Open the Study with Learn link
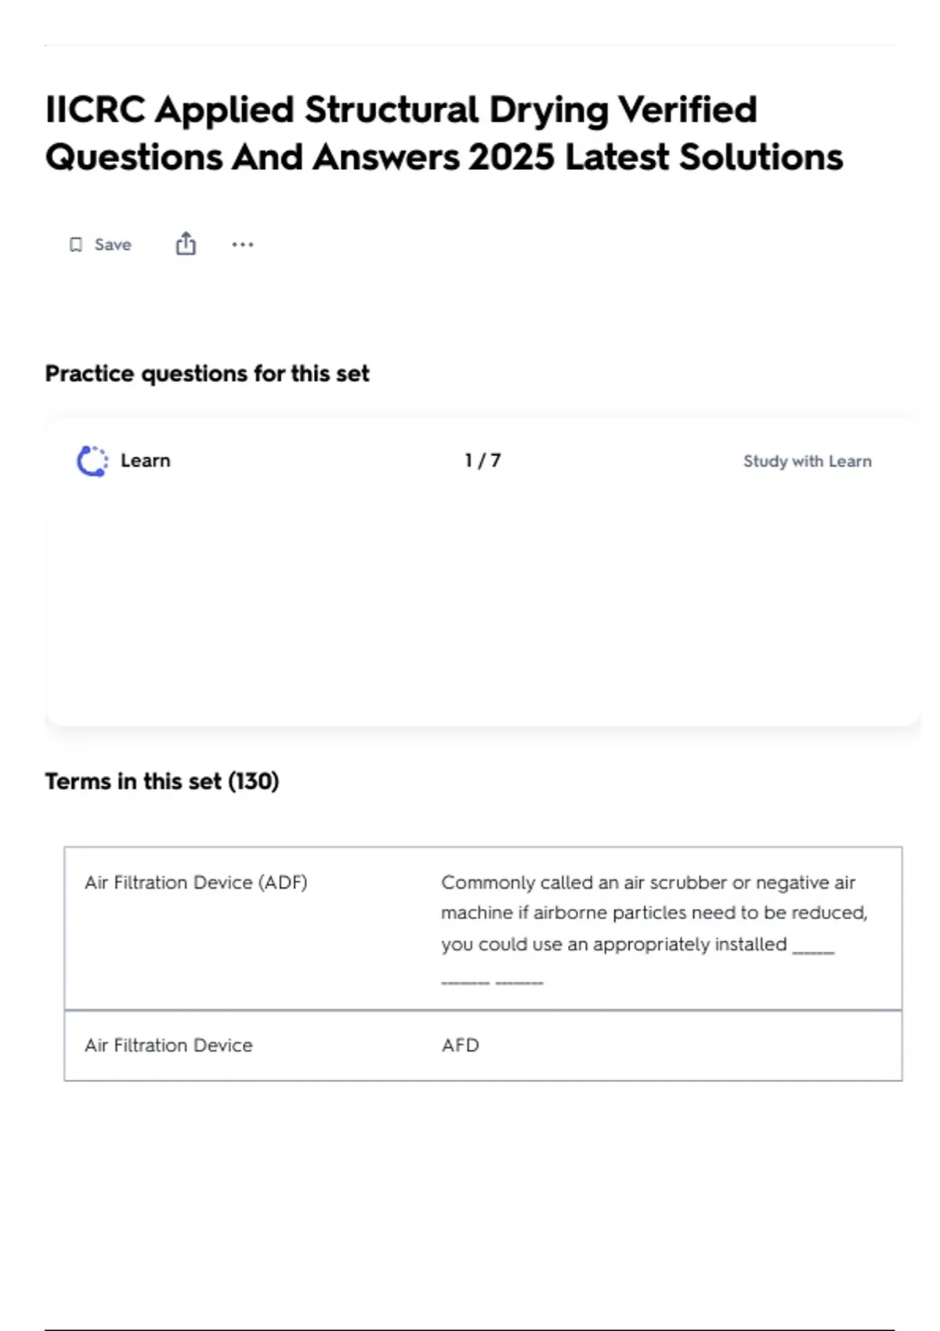This screenshot has height=1331, width=940. click(x=808, y=461)
